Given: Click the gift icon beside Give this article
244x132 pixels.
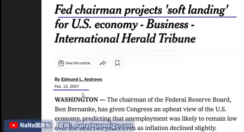Looking at the screenshot, I should [x=61, y=63].
